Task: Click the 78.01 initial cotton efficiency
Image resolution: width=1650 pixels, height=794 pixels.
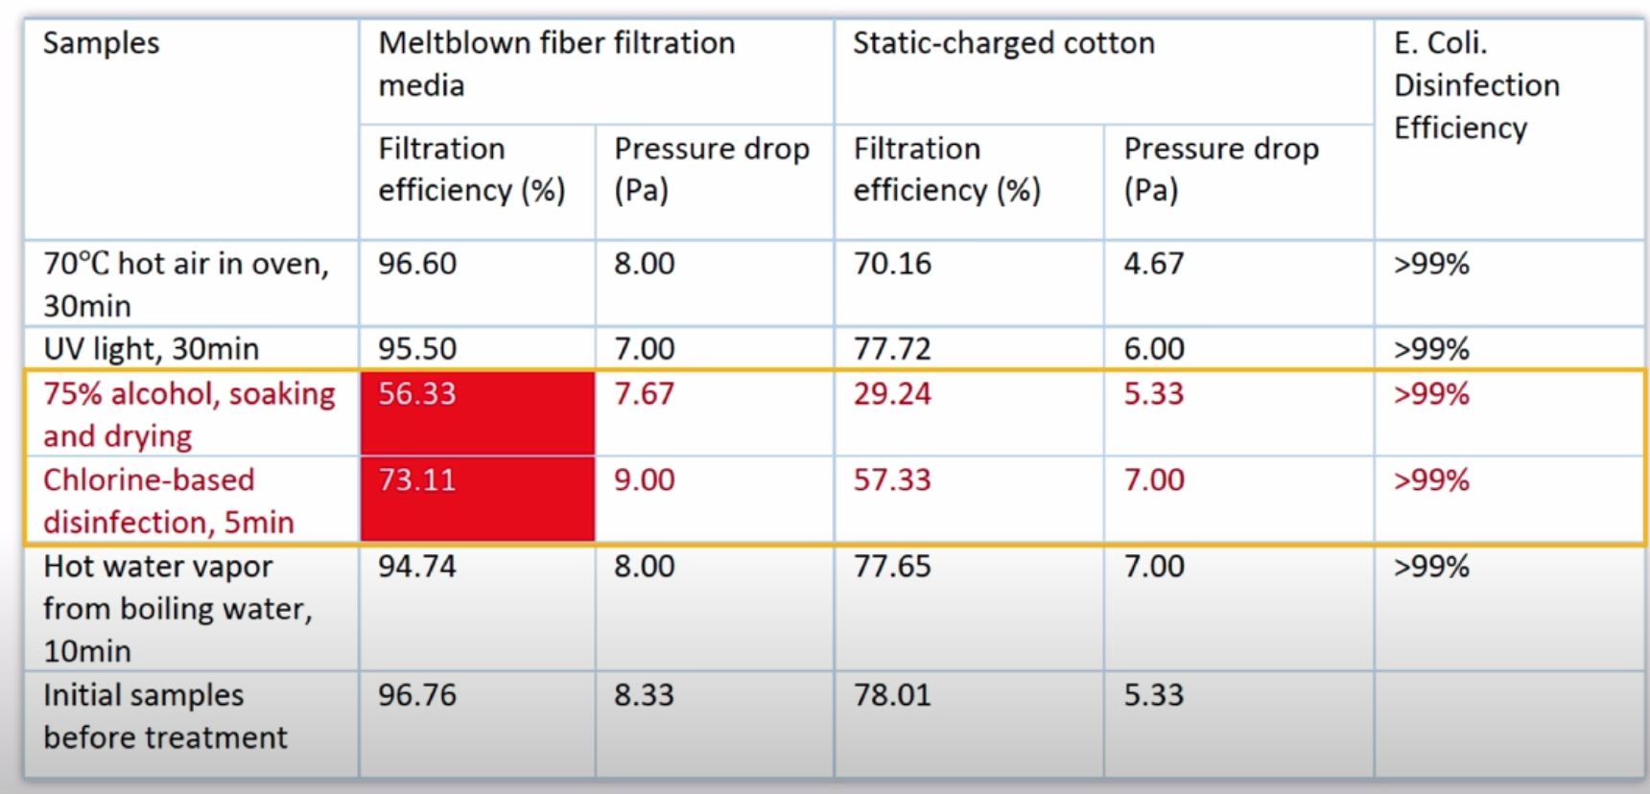Action: point(892,695)
